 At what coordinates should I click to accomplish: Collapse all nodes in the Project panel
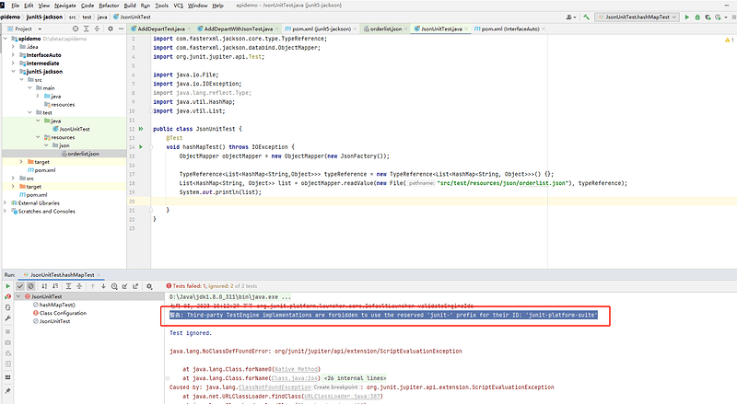(97, 29)
